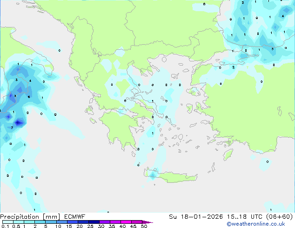Click the '35' legend scale label

112,226
